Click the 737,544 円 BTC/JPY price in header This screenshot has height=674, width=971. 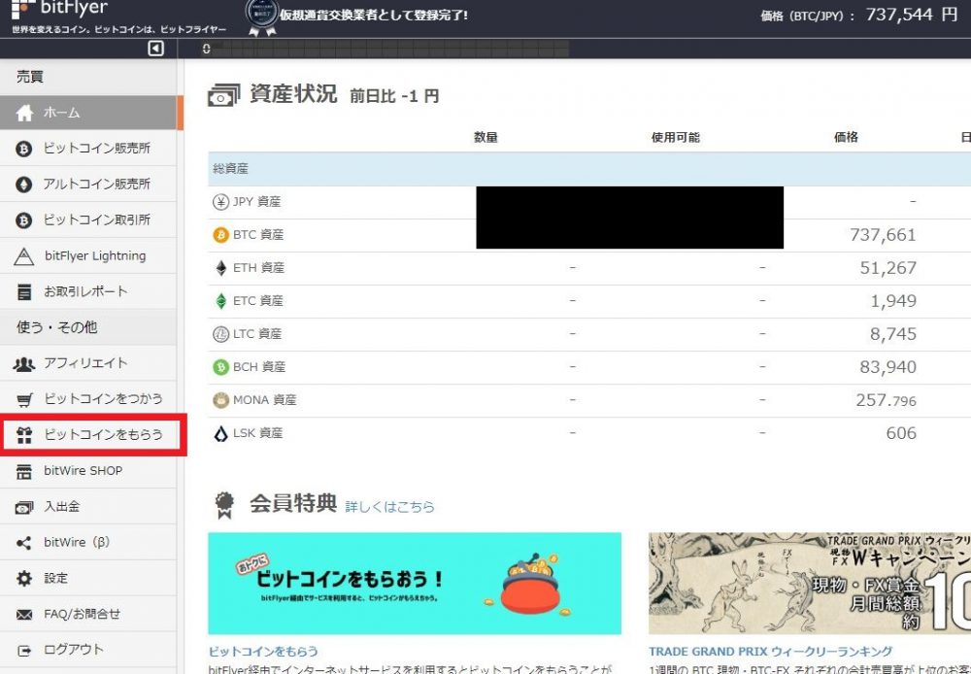pos(912,15)
